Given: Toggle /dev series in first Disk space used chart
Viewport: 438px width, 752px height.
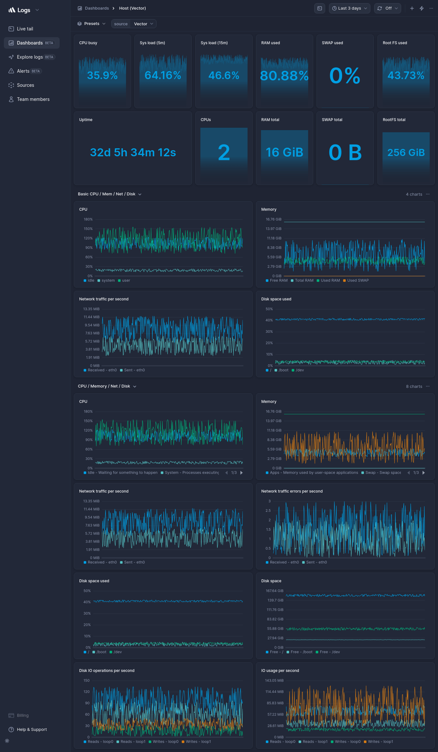Looking at the screenshot, I should [x=298, y=370].
